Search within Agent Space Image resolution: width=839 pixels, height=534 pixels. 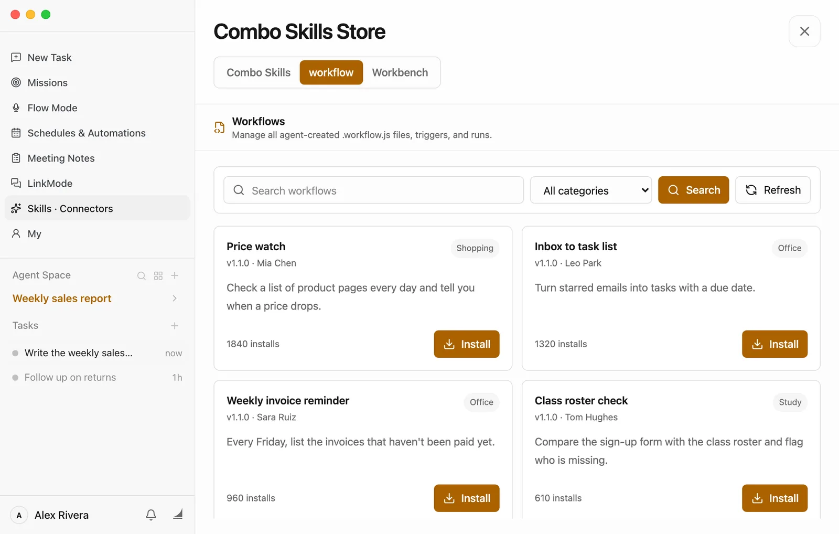click(x=142, y=275)
